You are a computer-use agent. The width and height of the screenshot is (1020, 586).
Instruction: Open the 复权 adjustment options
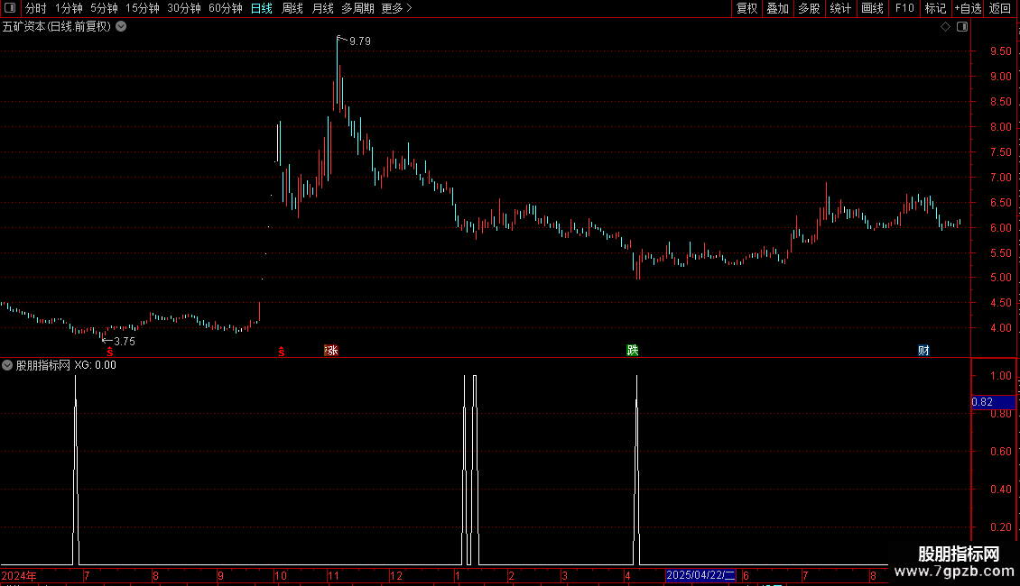(746, 8)
